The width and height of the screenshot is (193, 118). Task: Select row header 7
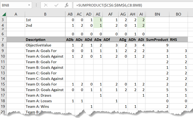(x=3, y=40)
